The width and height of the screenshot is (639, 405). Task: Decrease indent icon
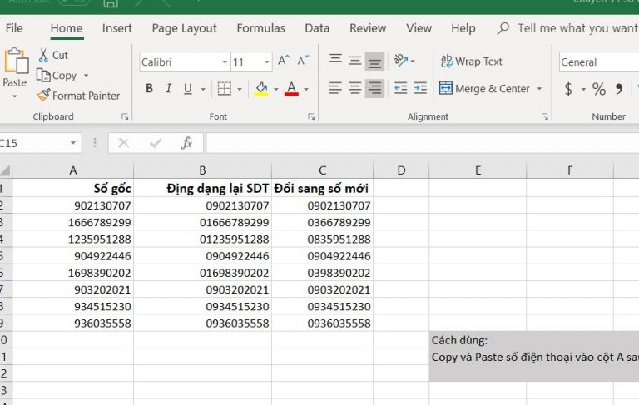click(x=400, y=88)
